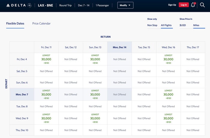This screenshot has width=210, height=138.
Task: Select Mon, Dec 7 depart row header
Action: [22, 94]
